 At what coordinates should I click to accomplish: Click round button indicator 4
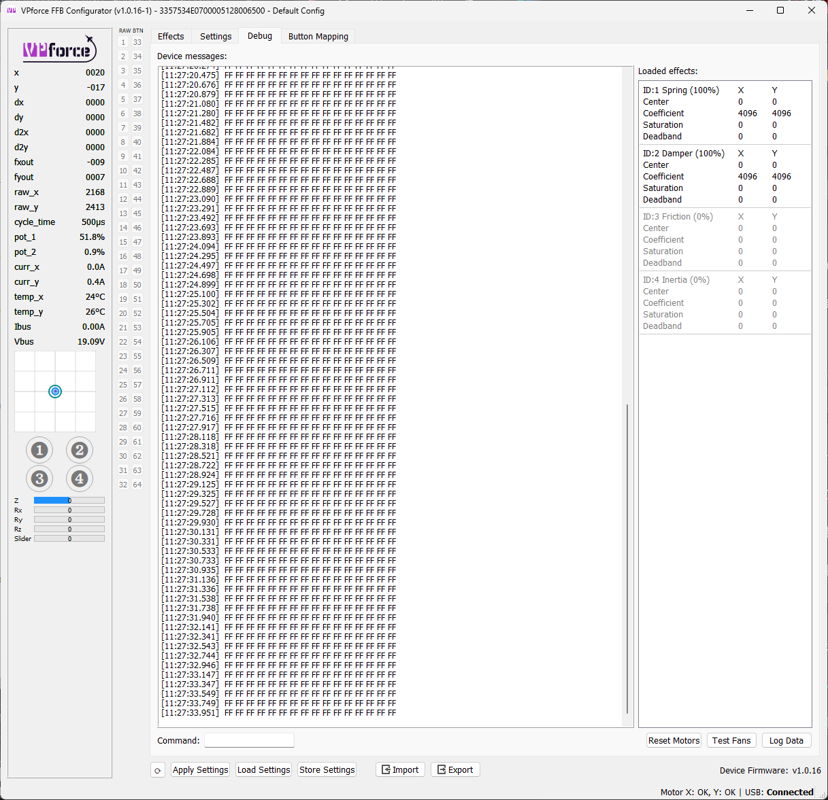click(80, 479)
